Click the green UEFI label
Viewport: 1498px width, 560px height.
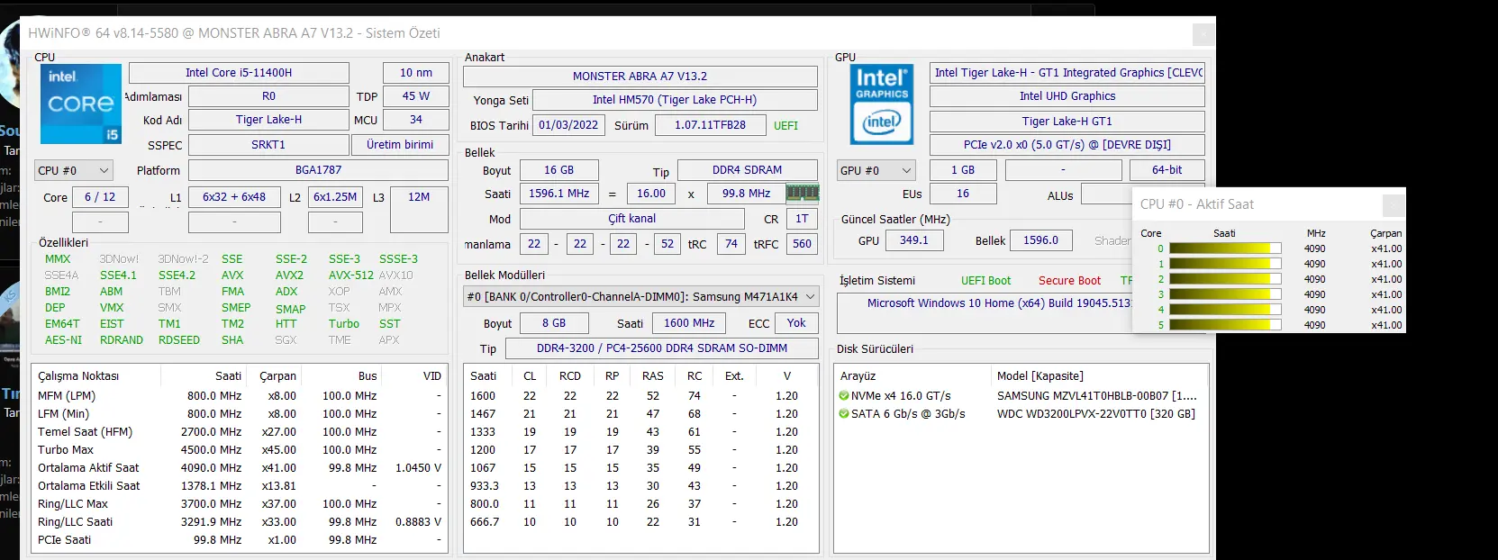coord(785,126)
